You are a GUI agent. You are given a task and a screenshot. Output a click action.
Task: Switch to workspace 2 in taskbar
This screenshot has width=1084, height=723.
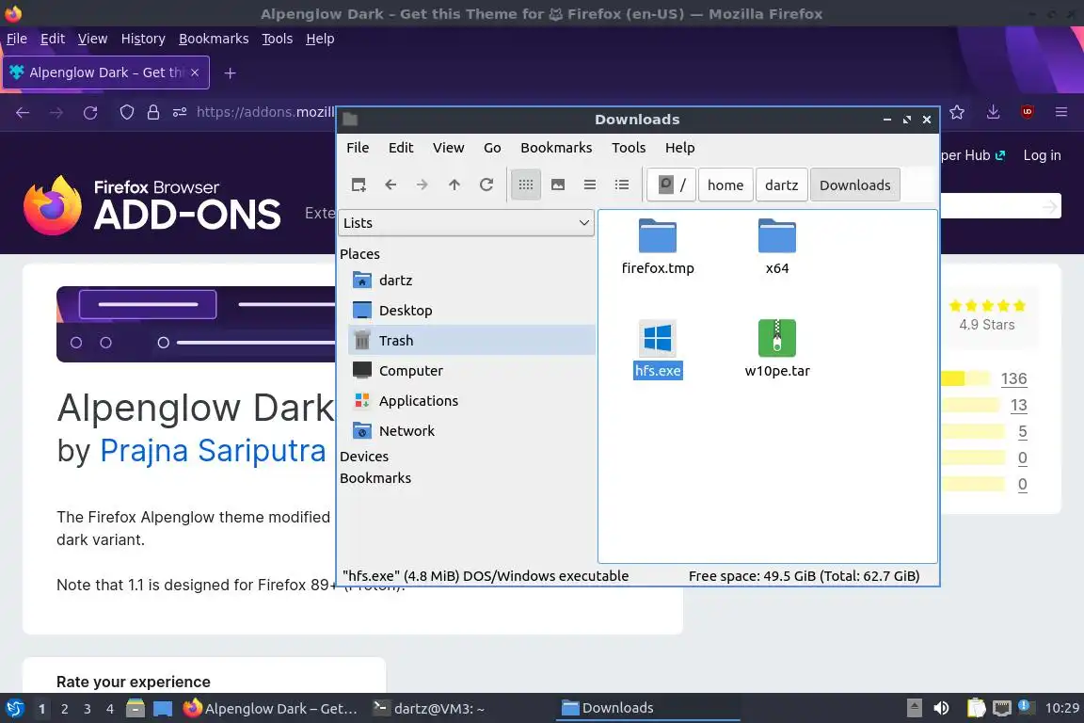pyautogui.click(x=64, y=709)
